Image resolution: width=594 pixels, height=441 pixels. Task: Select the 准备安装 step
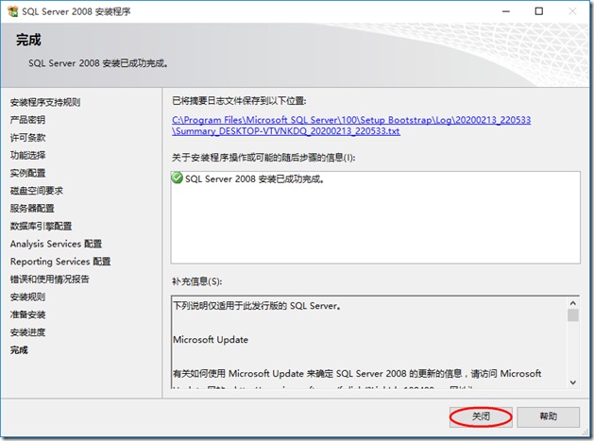27,314
